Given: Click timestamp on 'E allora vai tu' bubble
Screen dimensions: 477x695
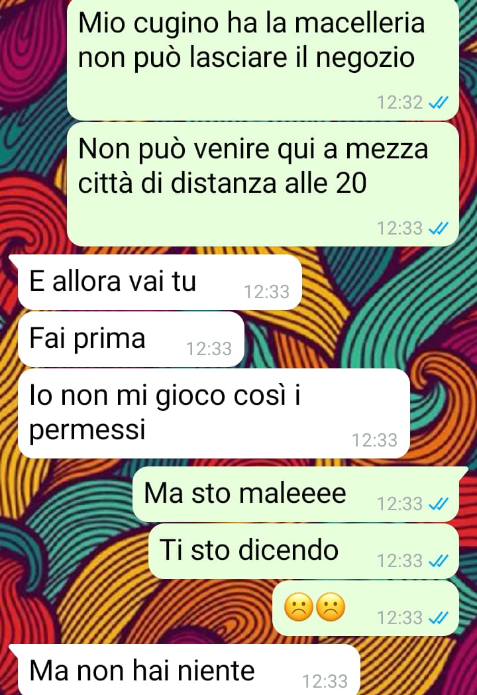Looking at the screenshot, I should [x=266, y=292].
